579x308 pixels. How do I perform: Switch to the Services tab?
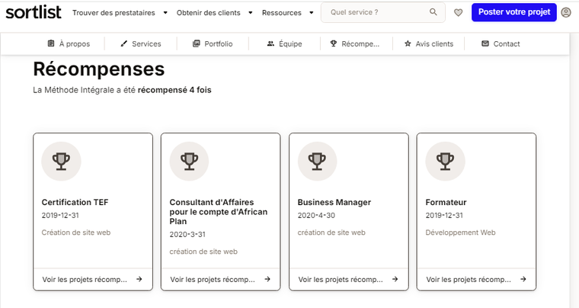140,43
